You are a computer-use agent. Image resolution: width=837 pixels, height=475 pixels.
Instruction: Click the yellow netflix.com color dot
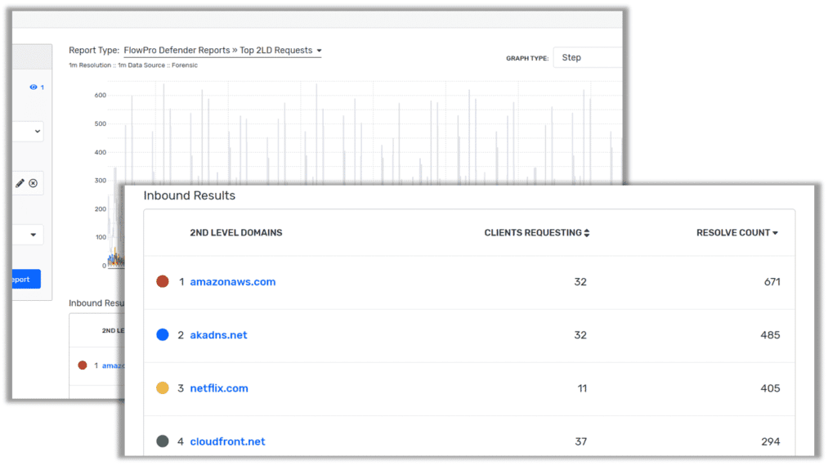click(163, 388)
